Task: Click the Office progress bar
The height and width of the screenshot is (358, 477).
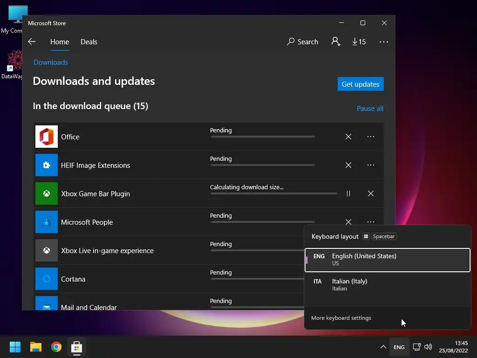Action: click(263, 137)
